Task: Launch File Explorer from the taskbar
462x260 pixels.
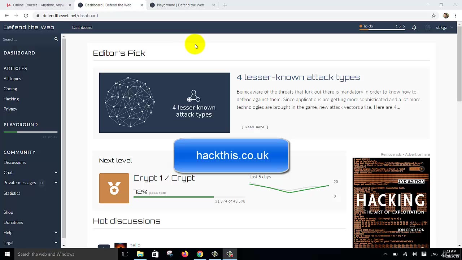Action: 140,254
